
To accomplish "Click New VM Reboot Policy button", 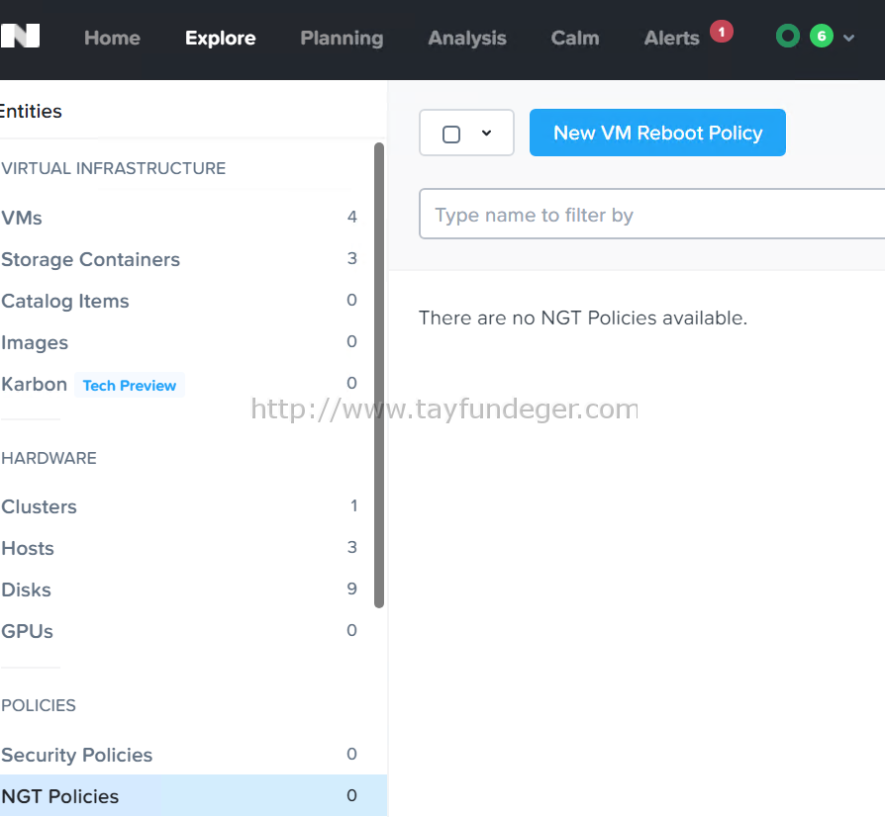I will click(x=657, y=133).
